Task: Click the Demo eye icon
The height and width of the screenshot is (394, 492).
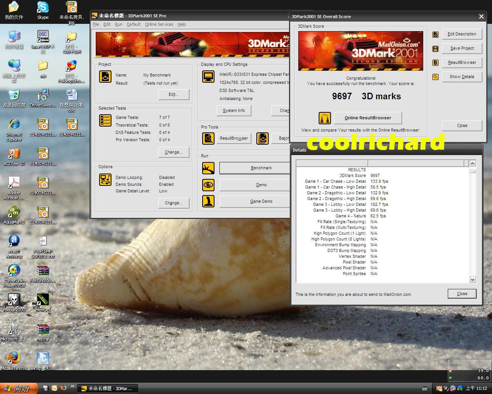Action: coord(208,185)
